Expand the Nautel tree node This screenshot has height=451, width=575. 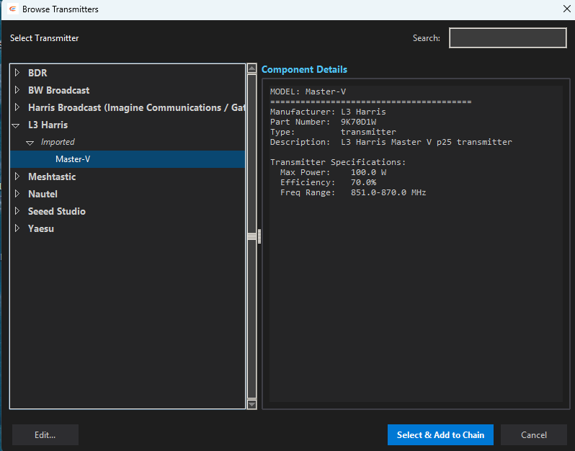pyautogui.click(x=17, y=194)
